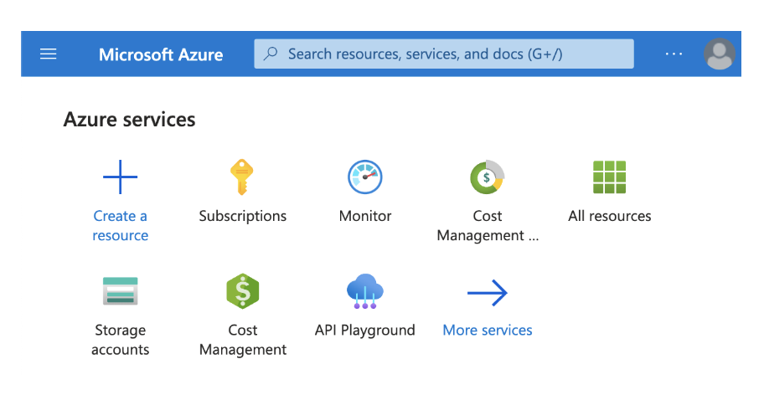Go to Microsoft Azure home title
This screenshot has width=764, height=400.
pos(161,54)
